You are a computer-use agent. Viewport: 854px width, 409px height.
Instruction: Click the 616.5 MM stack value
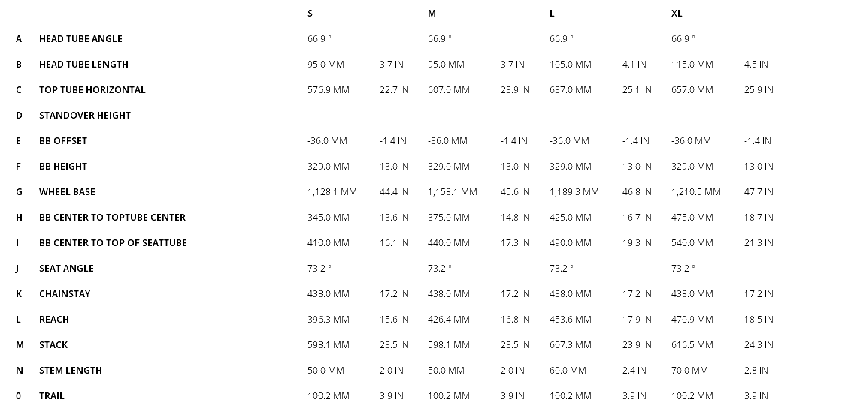[x=692, y=345]
